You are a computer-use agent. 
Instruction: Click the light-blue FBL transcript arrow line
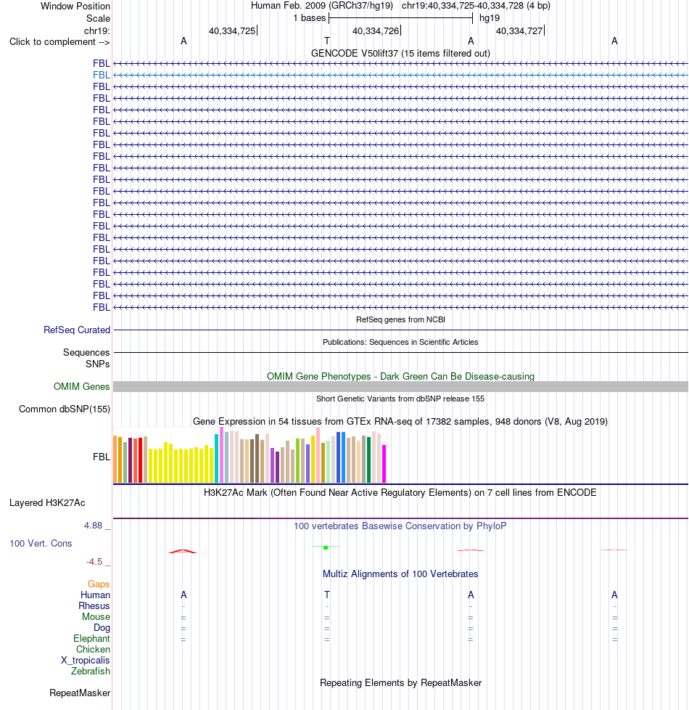pyautogui.click(x=400, y=76)
